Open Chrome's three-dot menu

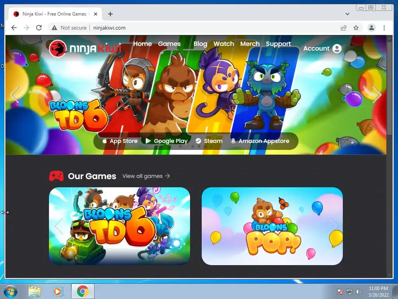tap(384, 28)
